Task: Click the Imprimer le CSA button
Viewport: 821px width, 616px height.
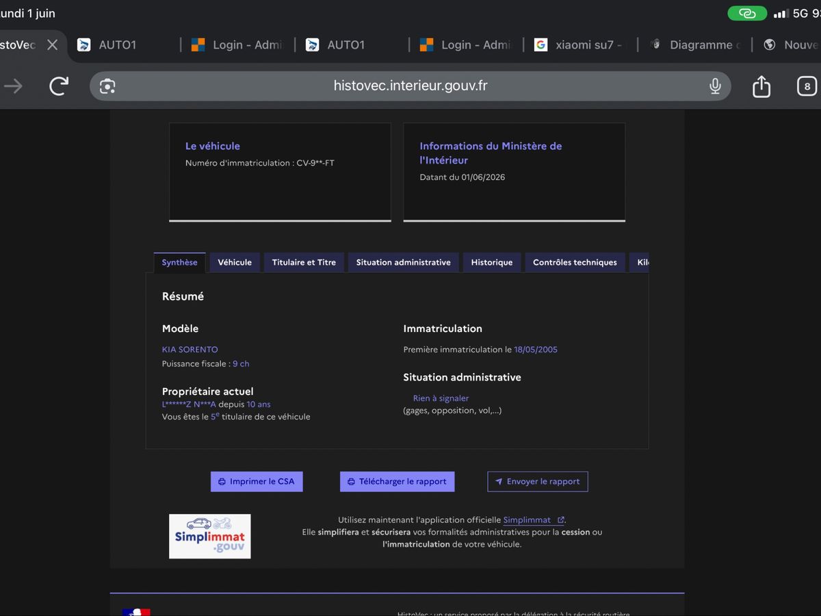Action: pyautogui.click(x=257, y=482)
